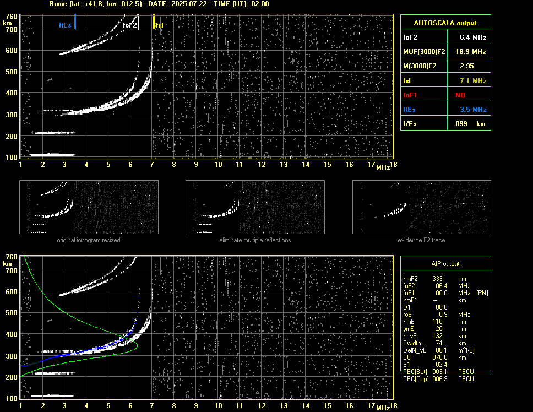
Task: Select the TEC[Bot] '003.1 TECU' row
Action: pyautogui.click(x=438, y=372)
